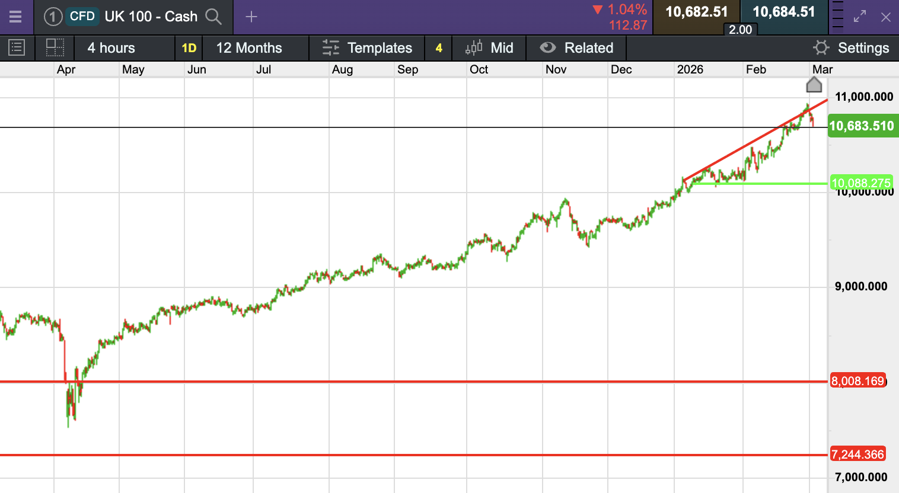This screenshot has height=493, width=899.
Task: Open chart Settings
Action: click(851, 48)
